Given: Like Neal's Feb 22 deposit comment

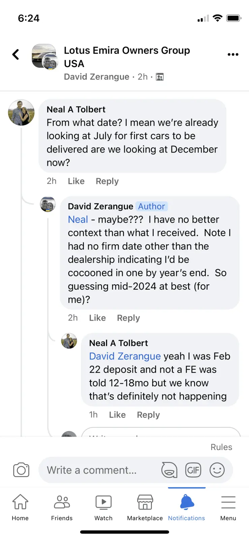Looking at the screenshot, I should click(x=117, y=415).
